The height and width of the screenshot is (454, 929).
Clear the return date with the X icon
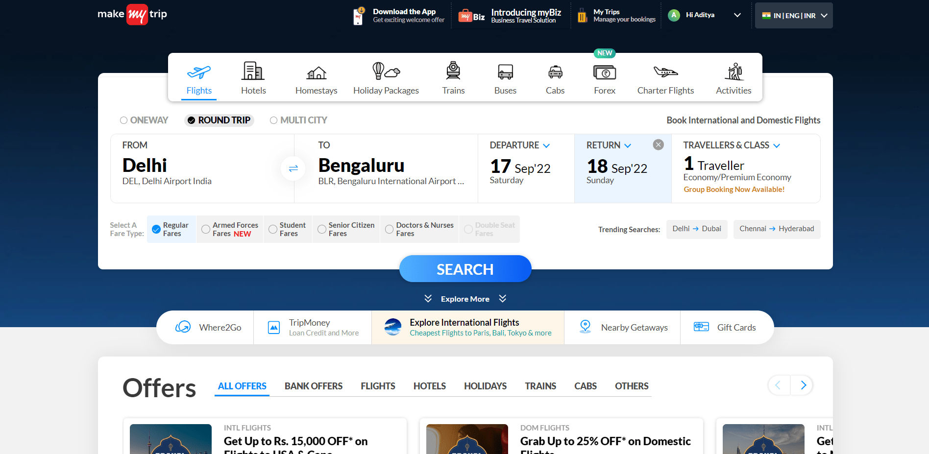659,144
